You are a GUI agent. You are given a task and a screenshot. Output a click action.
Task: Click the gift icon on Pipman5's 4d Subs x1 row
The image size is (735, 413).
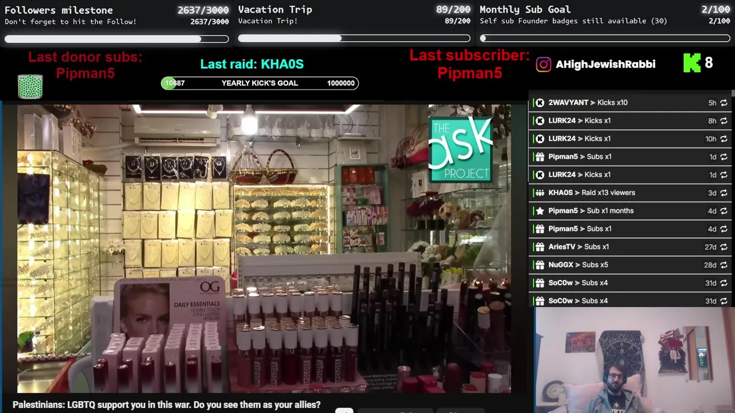(x=540, y=229)
